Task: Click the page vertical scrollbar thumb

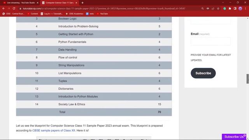Action: coord(247,79)
